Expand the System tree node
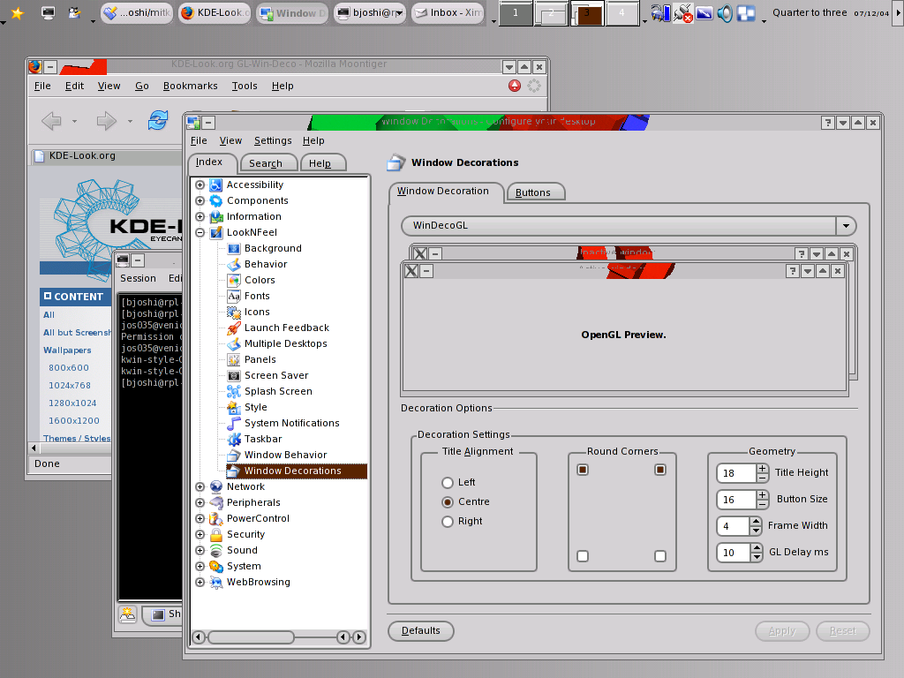 (200, 566)
